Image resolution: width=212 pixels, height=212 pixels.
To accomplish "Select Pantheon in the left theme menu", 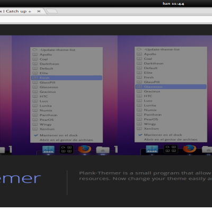I will 66,115.
